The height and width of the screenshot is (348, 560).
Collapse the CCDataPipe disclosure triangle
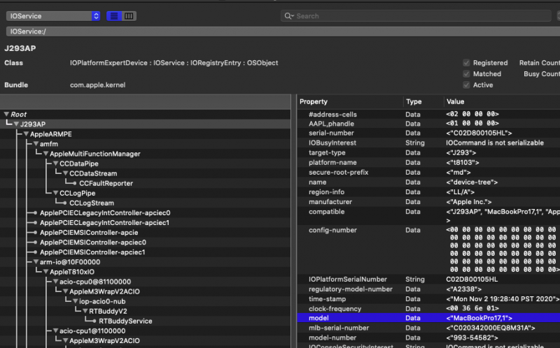[55, 164]
